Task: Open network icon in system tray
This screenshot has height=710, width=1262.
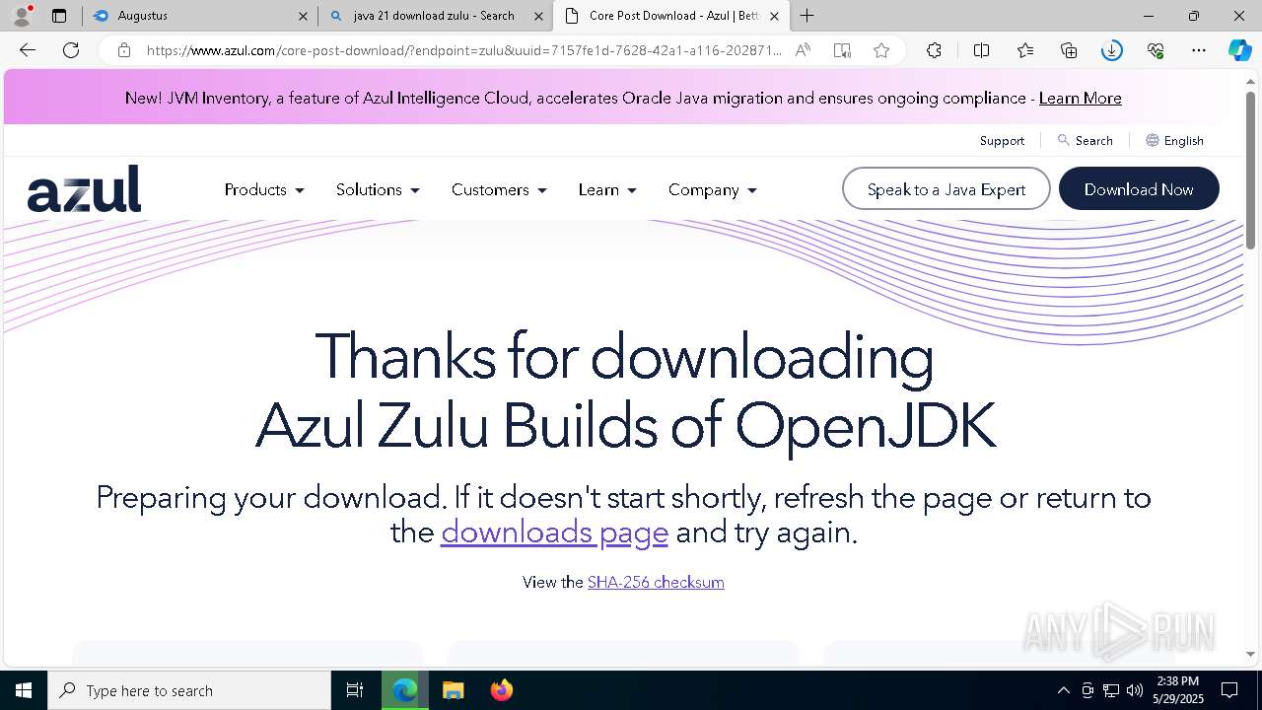Action: coord(1111,690)
